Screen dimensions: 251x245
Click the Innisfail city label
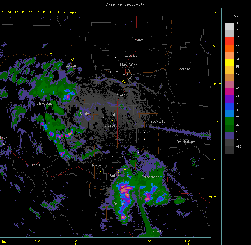[121, 95]
